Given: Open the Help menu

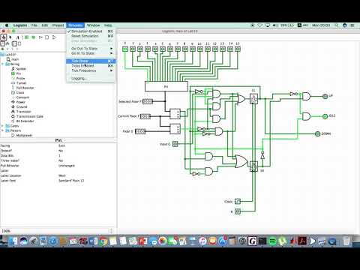Looking at the screenshot, I should click(108, 25).
